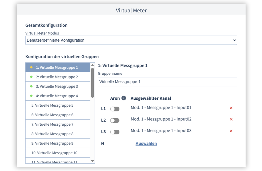Click the Aron info icon

[x=124, y=98]
